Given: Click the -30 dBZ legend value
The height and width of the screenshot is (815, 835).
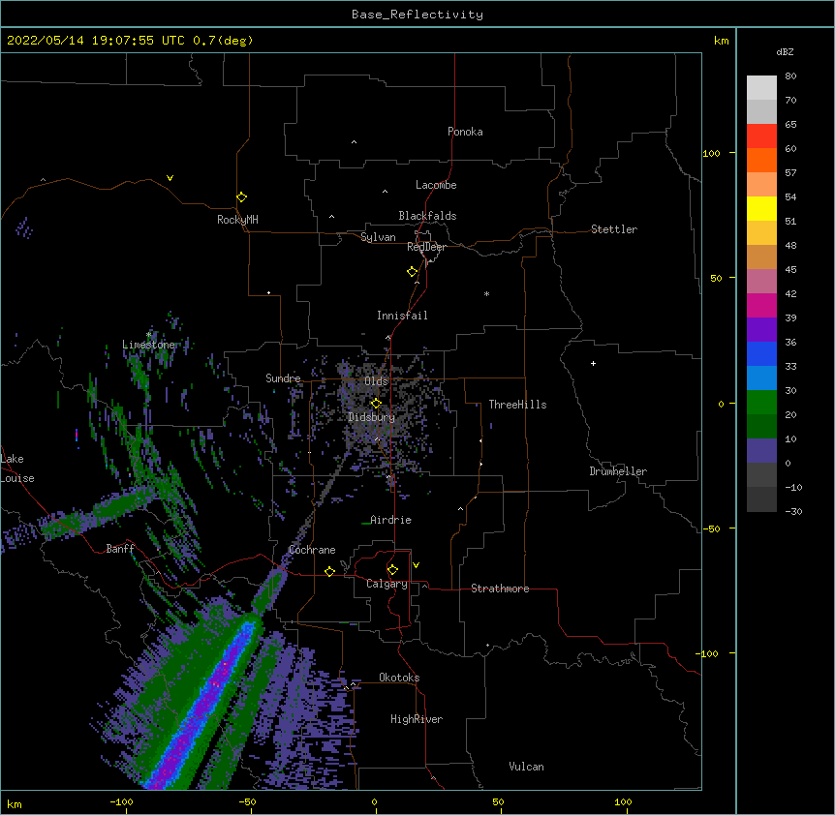Looking at the screenshot, I should [x=793, y=511].
